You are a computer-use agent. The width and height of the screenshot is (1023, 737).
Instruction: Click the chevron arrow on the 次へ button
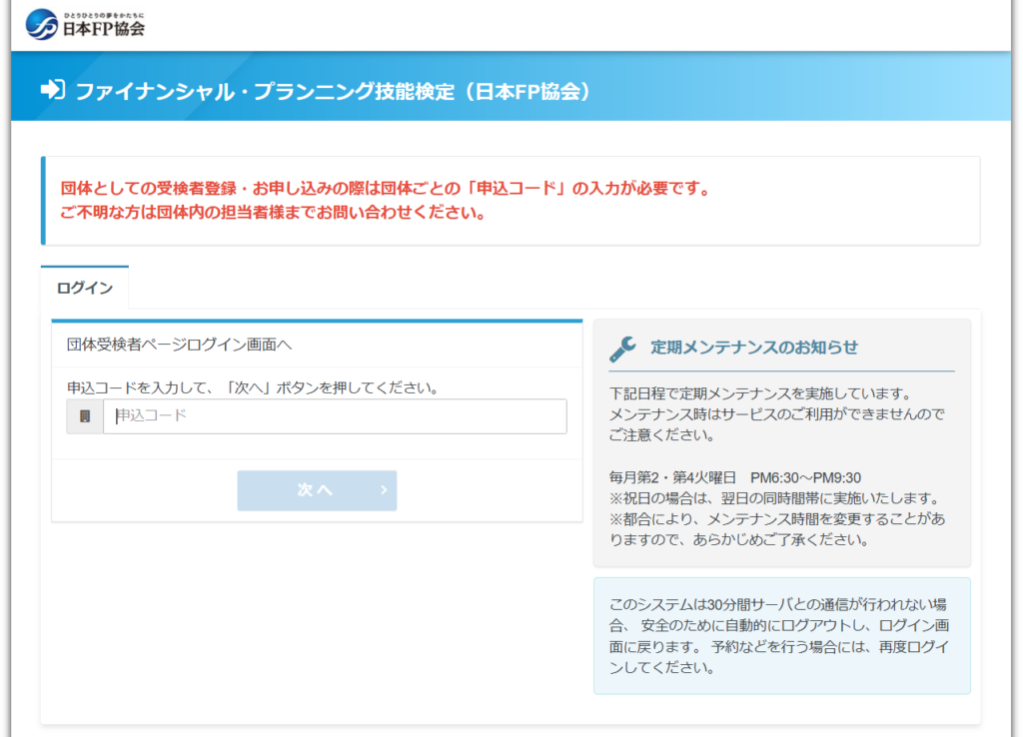384,490
